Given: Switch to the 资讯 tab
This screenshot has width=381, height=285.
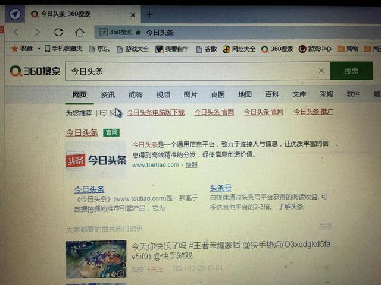Looking at the screenshot, I should click(x=108, y=95).
